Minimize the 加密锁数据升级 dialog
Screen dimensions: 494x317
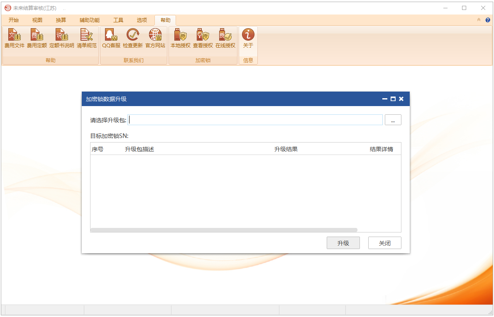385,99
